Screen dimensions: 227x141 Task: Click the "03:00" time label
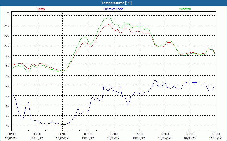coord(37,134)
